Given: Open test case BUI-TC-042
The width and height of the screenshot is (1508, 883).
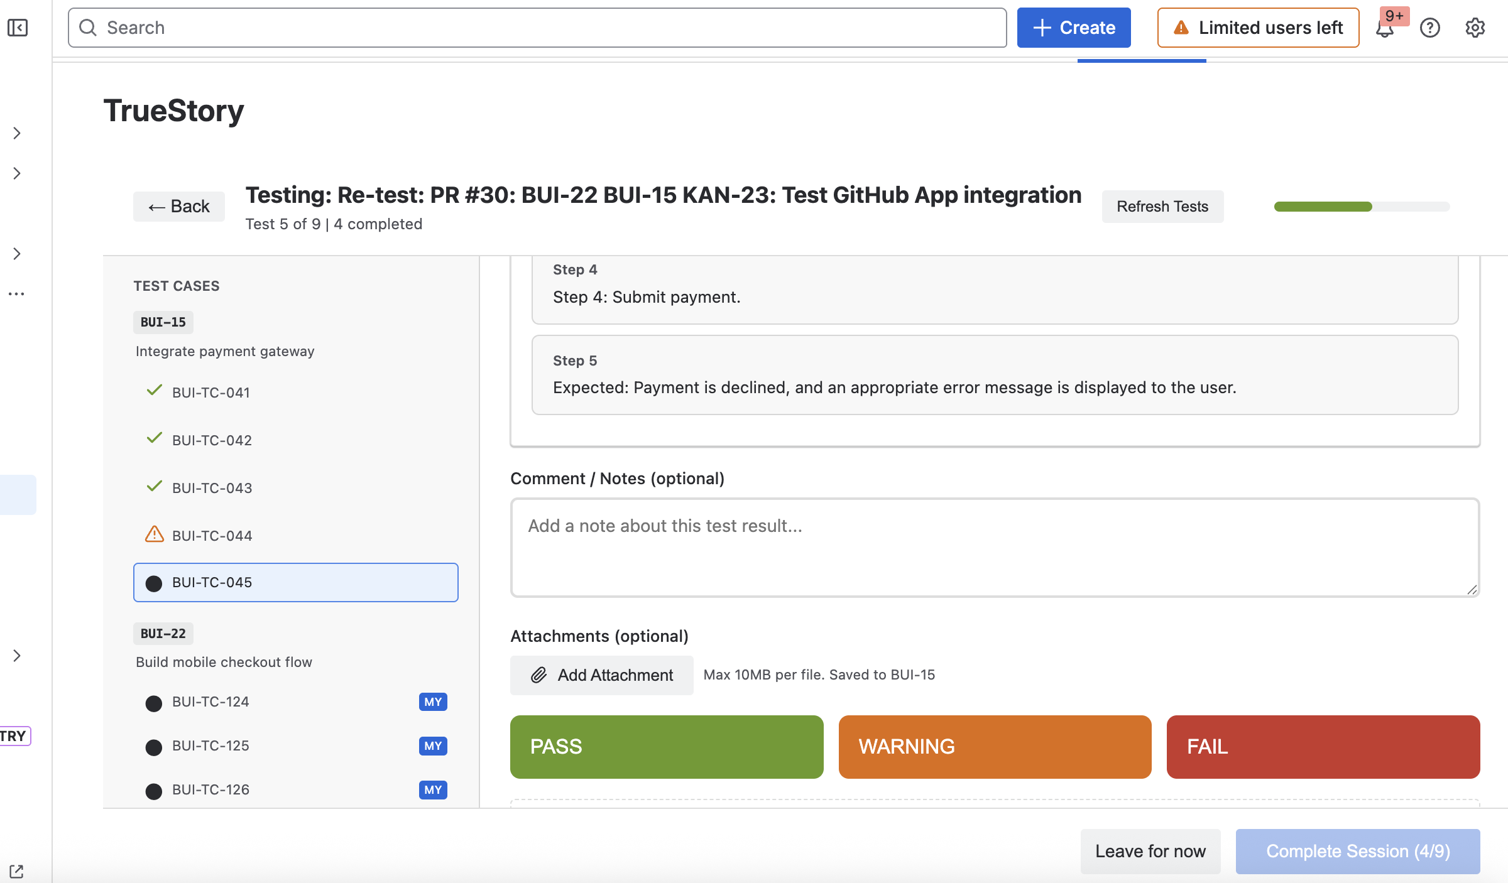Looking at the screenshot, I should tap(295, 440).
